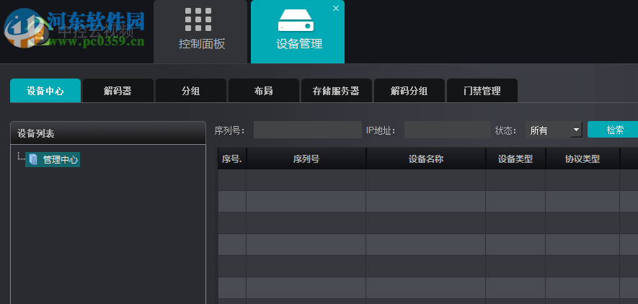The height and width of the screenshot is (304, 638).
Task: Click the 设备列表 panel header
Action: tap(108, 133)
